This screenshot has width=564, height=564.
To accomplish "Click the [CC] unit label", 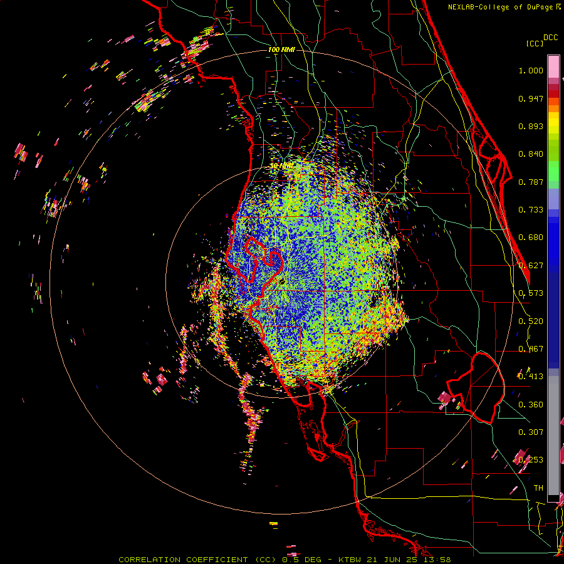I will (535, 43).
